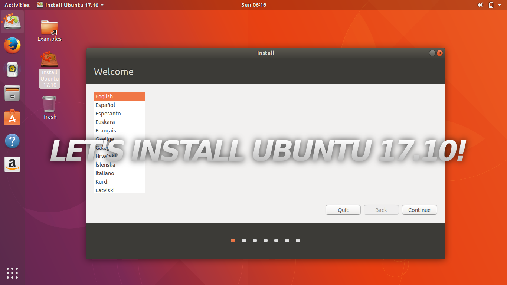Open Firefox from the dock
This screenshot has width=507, height=285.
click(12, 45)
